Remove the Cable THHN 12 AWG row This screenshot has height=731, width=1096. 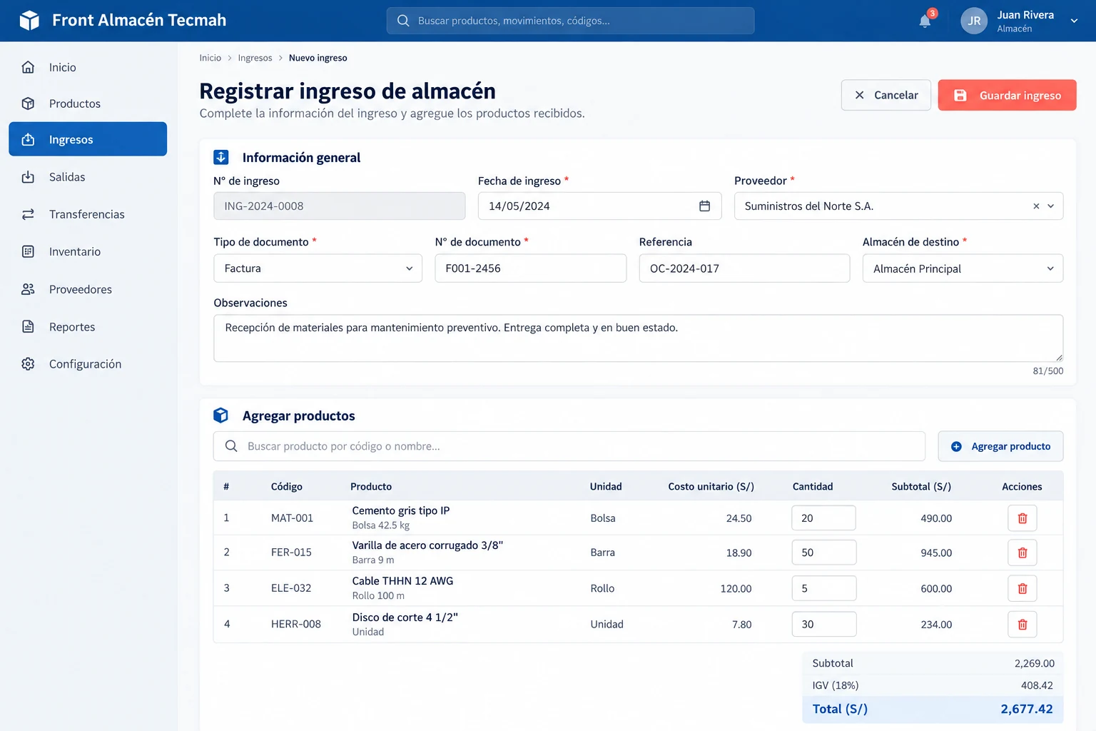[1022, 588]
